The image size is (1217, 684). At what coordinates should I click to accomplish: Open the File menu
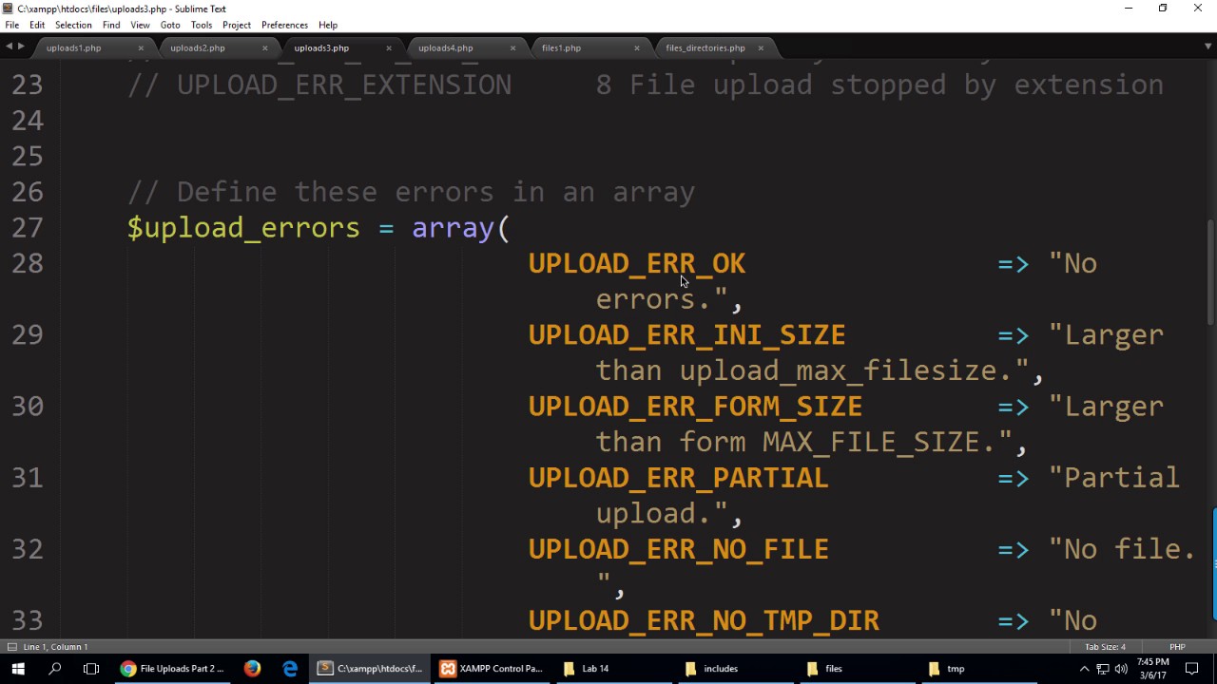tap(11, 25)
